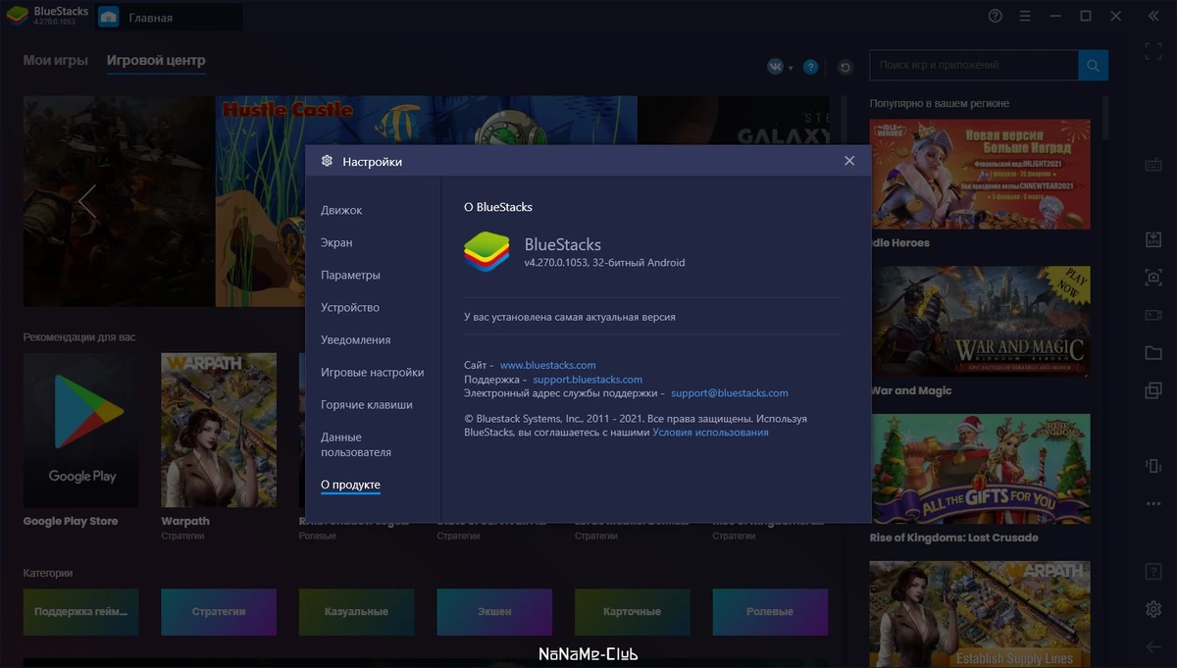Start screen recording icon in sidebar

[x=1153, y=315]
